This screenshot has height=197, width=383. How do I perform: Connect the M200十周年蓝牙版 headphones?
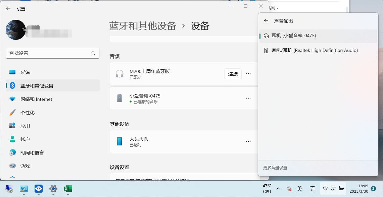[x=233, y=74]
